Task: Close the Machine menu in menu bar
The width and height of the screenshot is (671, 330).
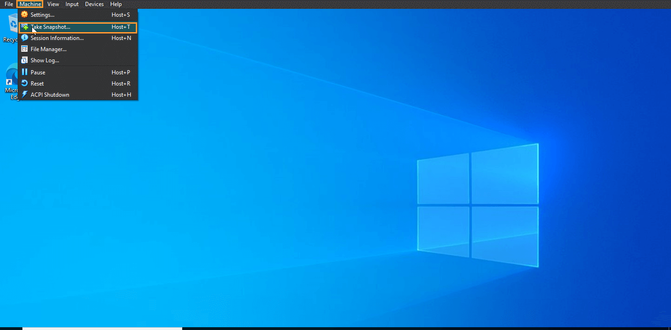Action: 30,4
